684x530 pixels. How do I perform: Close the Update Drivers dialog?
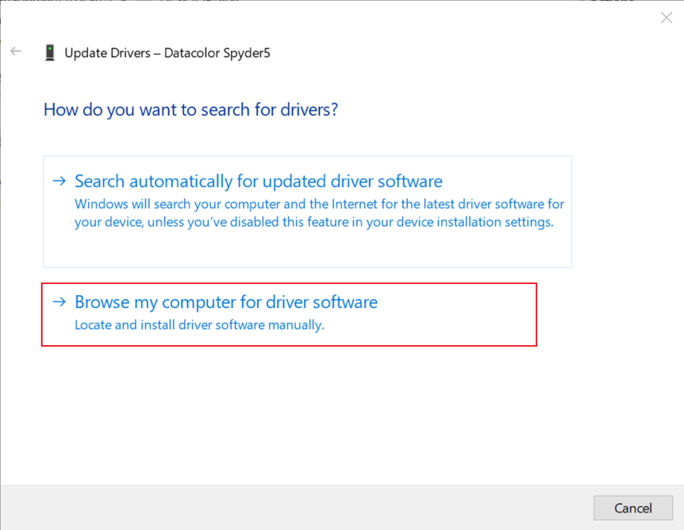click(666, 17)
